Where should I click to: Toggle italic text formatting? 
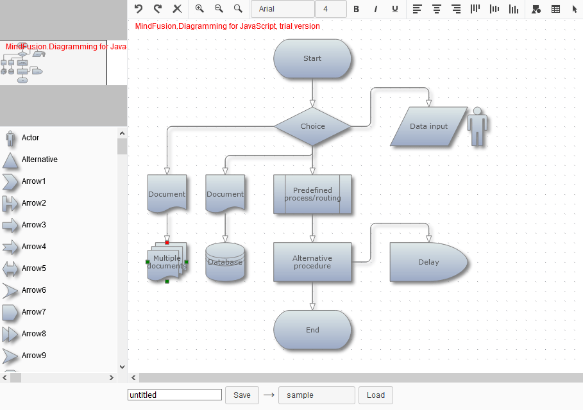click(376, 9)
